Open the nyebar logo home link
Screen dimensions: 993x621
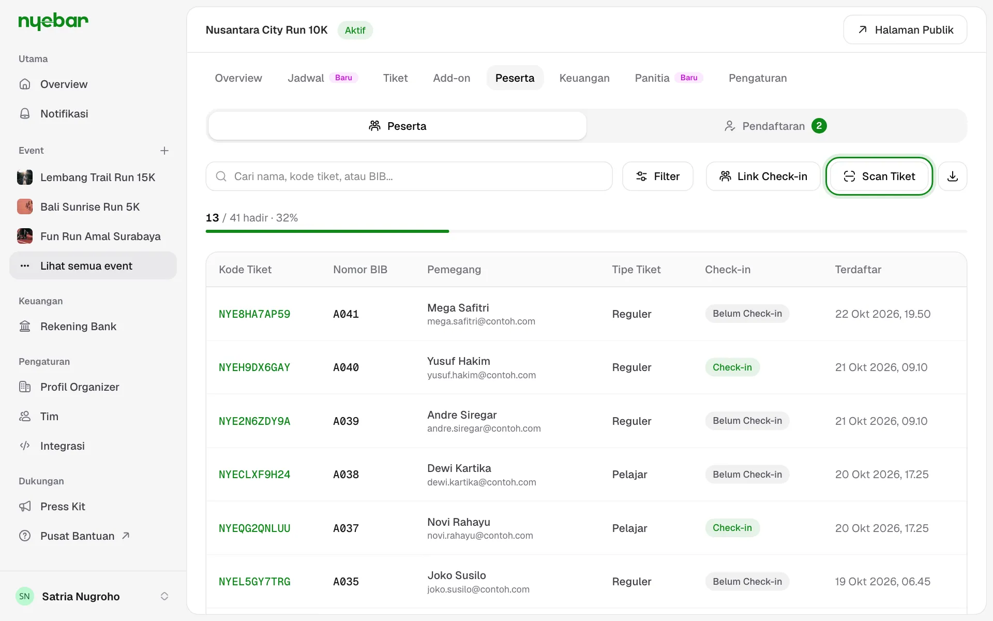click(53, 22)
